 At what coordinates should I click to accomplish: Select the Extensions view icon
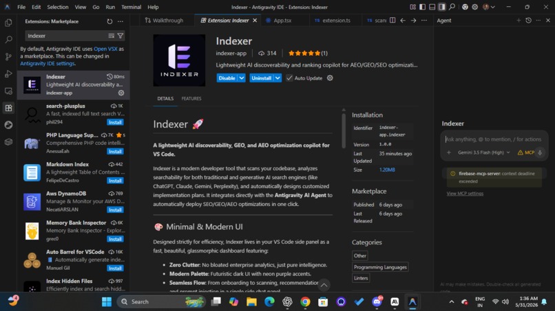click(x=8, y=108)
